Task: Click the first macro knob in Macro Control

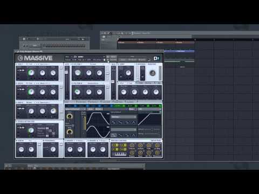Action: click(x=132, y=145)
